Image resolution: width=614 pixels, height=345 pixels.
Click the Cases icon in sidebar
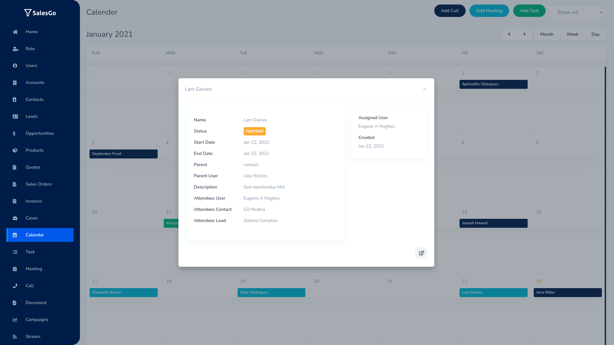pyautogui.click(x=15, y=218)
